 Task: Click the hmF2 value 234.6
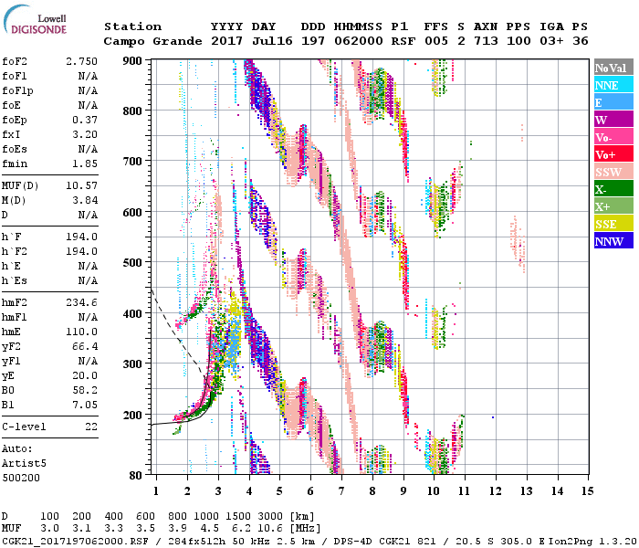pyautogui.click(x=81, y=301)
